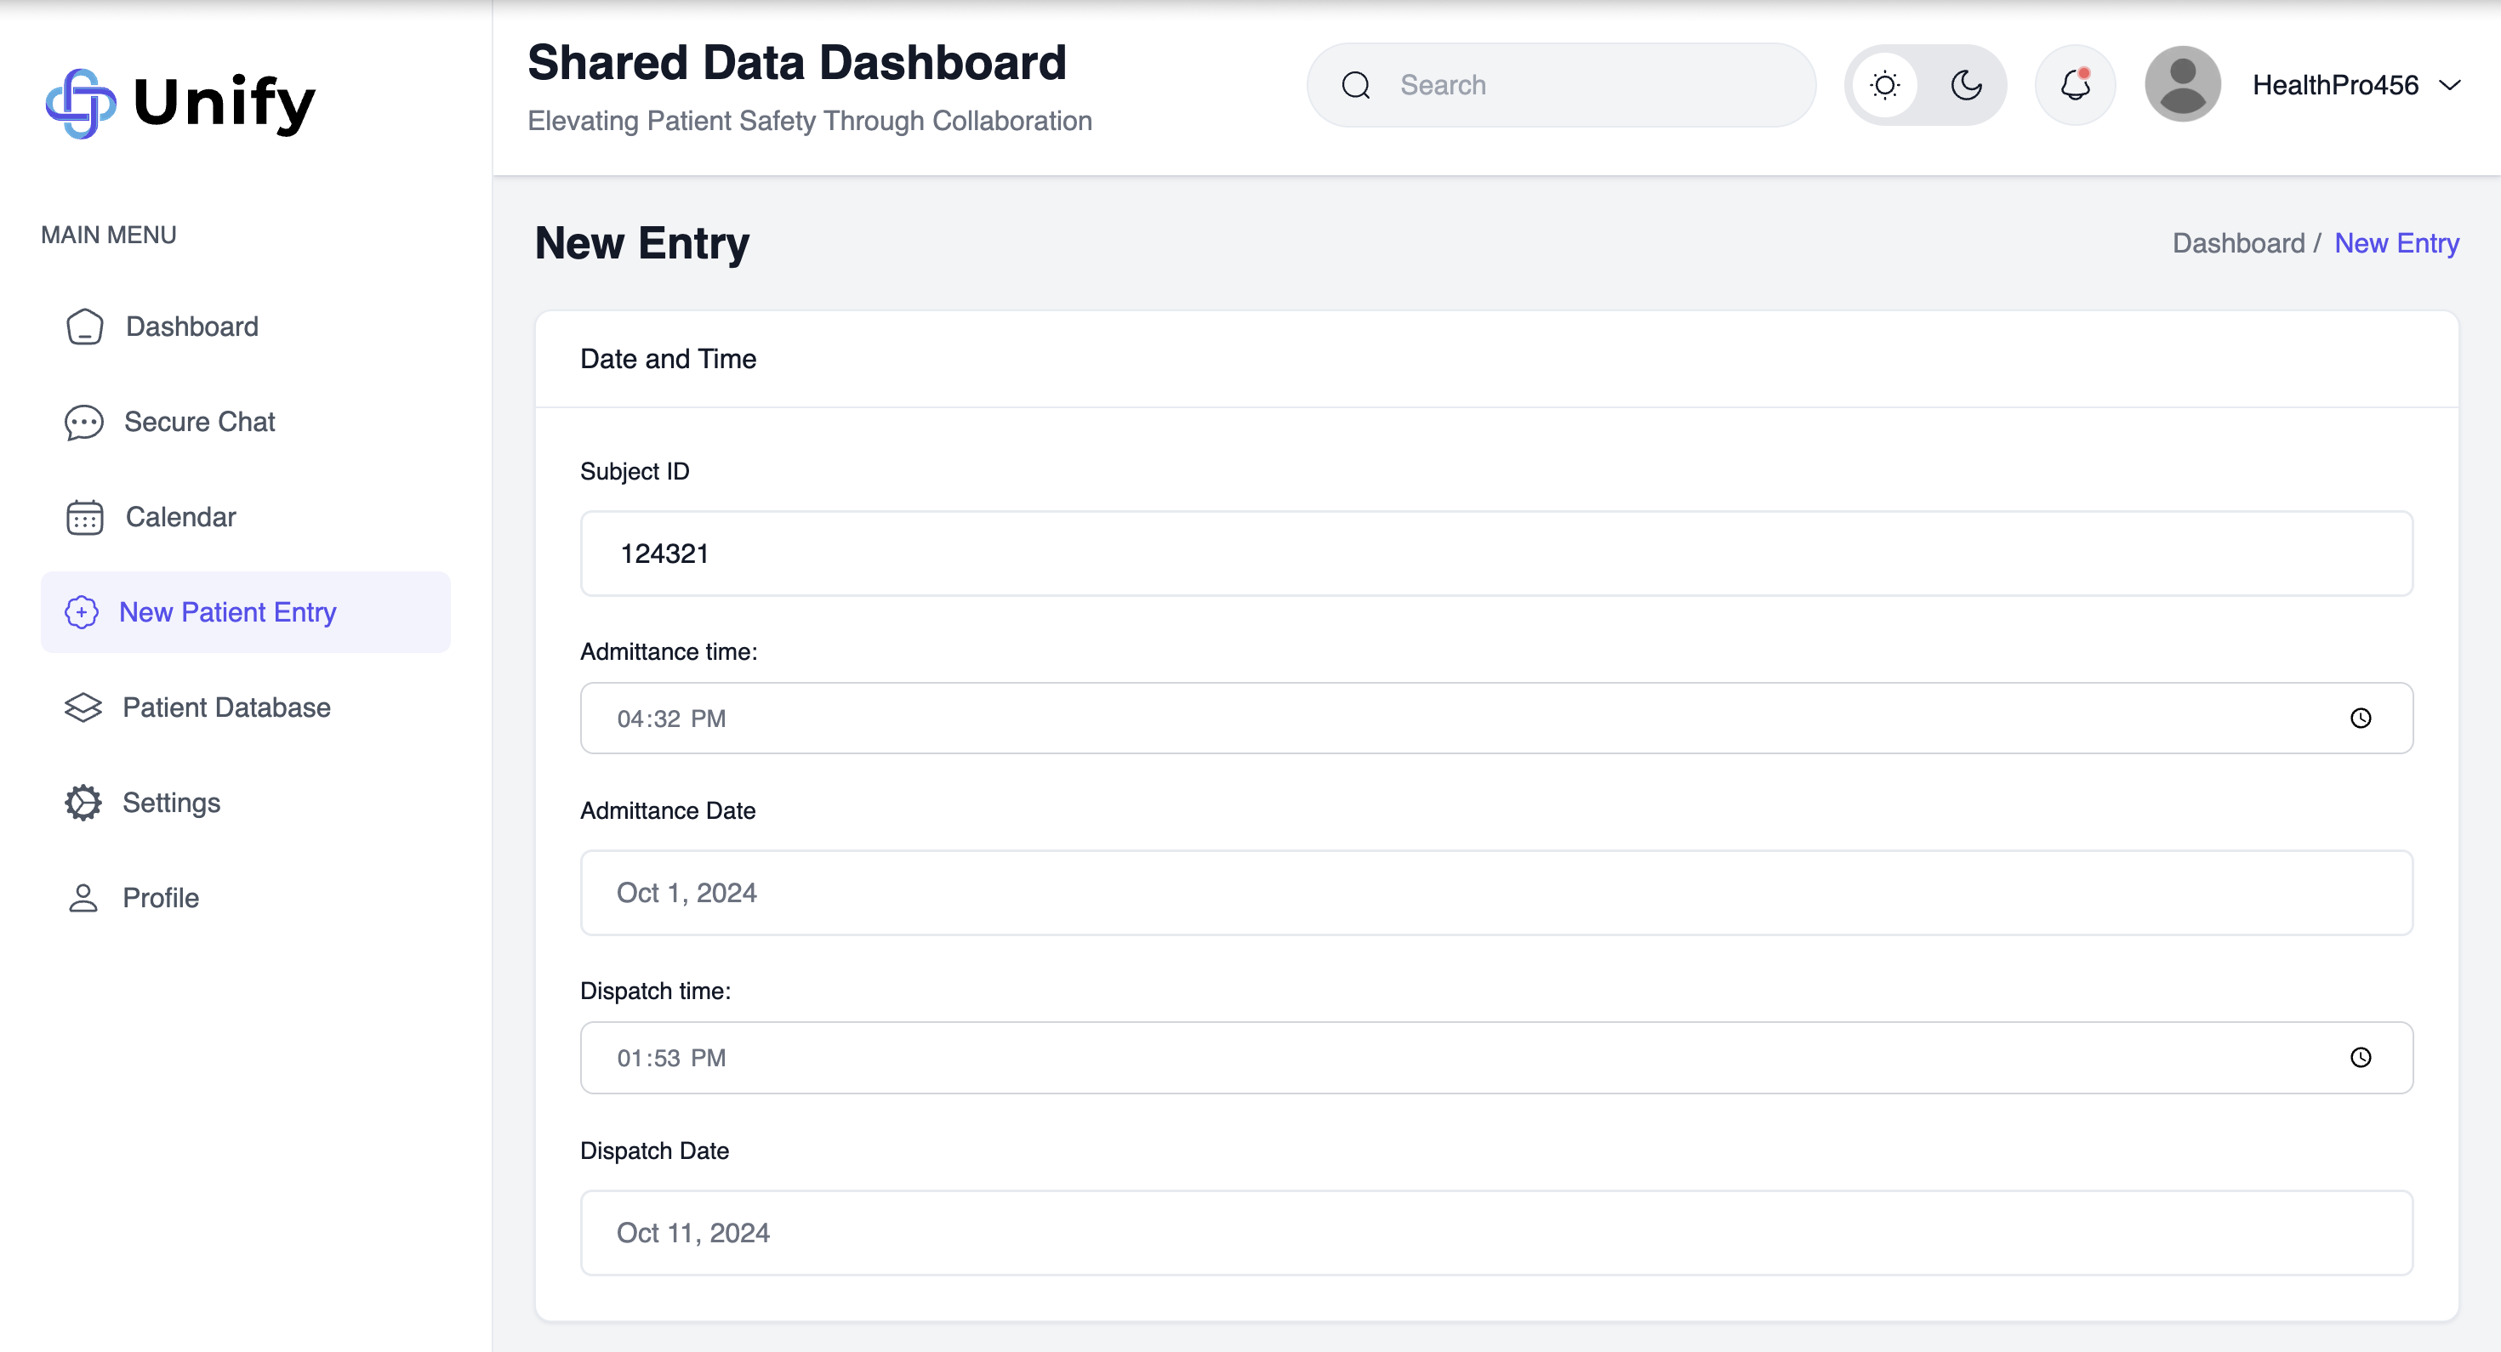This screenshot has height=1352, width=2501.
Task: Click the Calendar icon in sidebar
Action: [x=84, y=517]
